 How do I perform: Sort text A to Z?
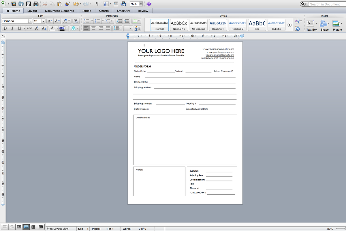pos(137,28)
